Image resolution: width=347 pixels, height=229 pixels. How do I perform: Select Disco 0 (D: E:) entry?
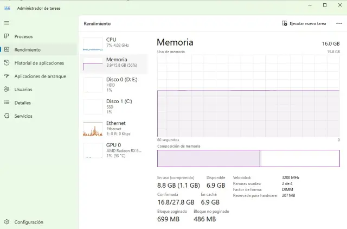113,84
